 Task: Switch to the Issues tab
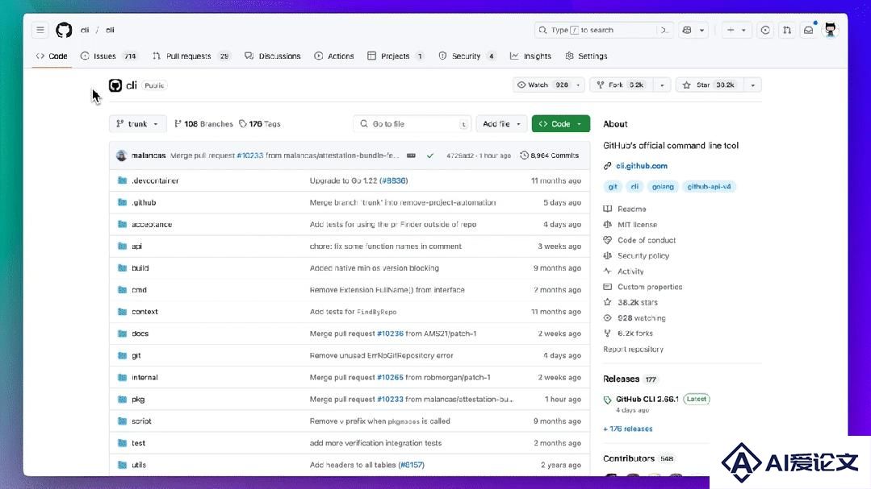(x=108, y=56)
